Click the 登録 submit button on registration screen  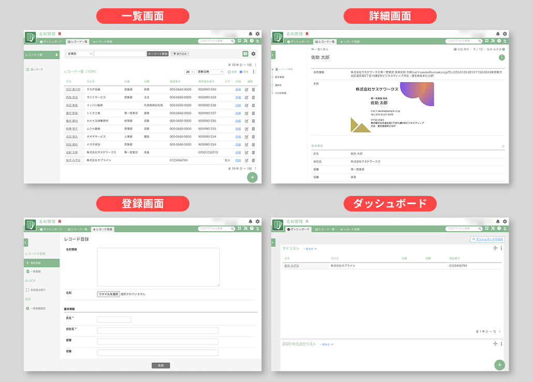(x=161, y=365)
